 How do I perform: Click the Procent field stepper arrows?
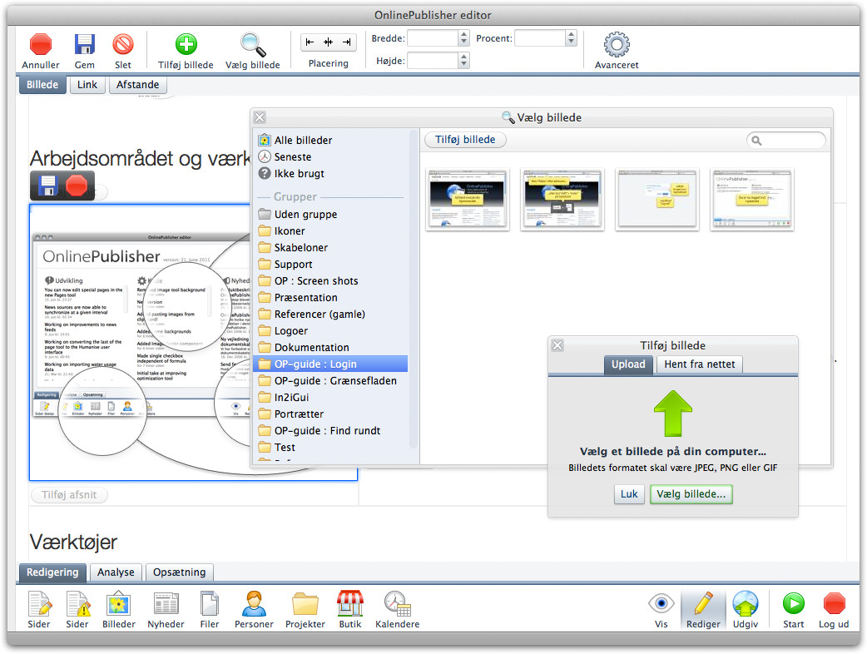point(571,38)
